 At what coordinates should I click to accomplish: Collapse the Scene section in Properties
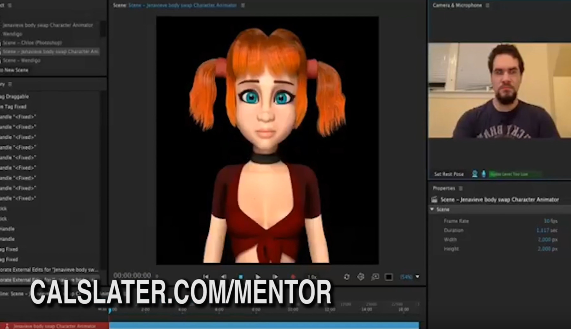coord(431,209)
